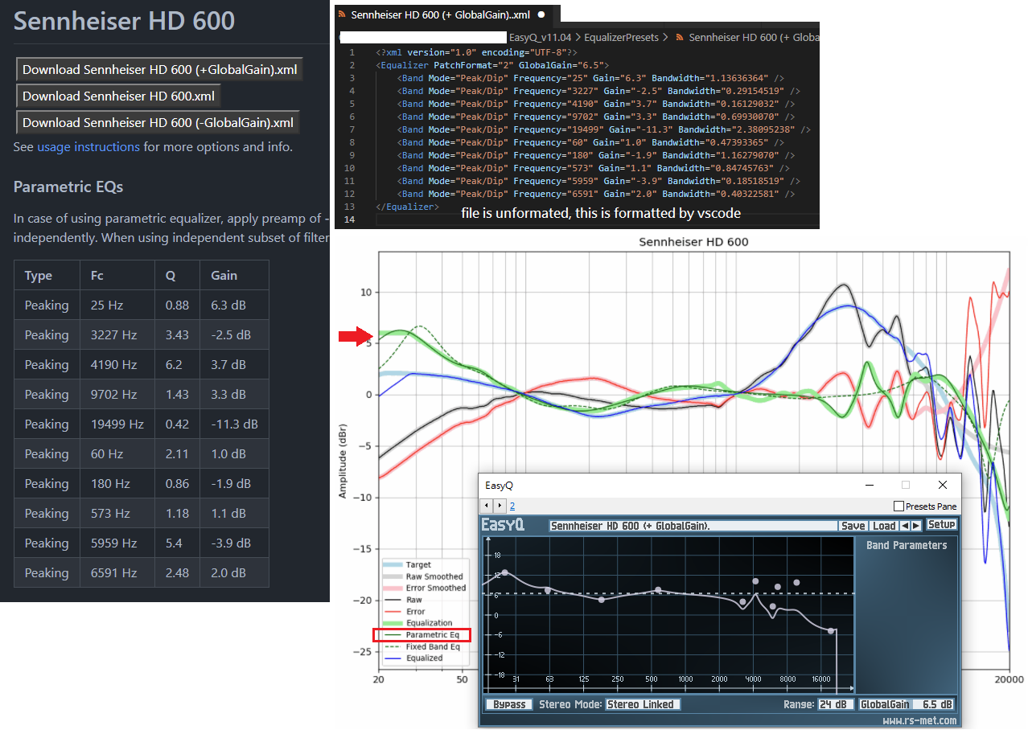Screen dimensions: 1028x734
Task: Open EqualizerPresets breadcrumb in VS Code
Action: click(621, 37)
